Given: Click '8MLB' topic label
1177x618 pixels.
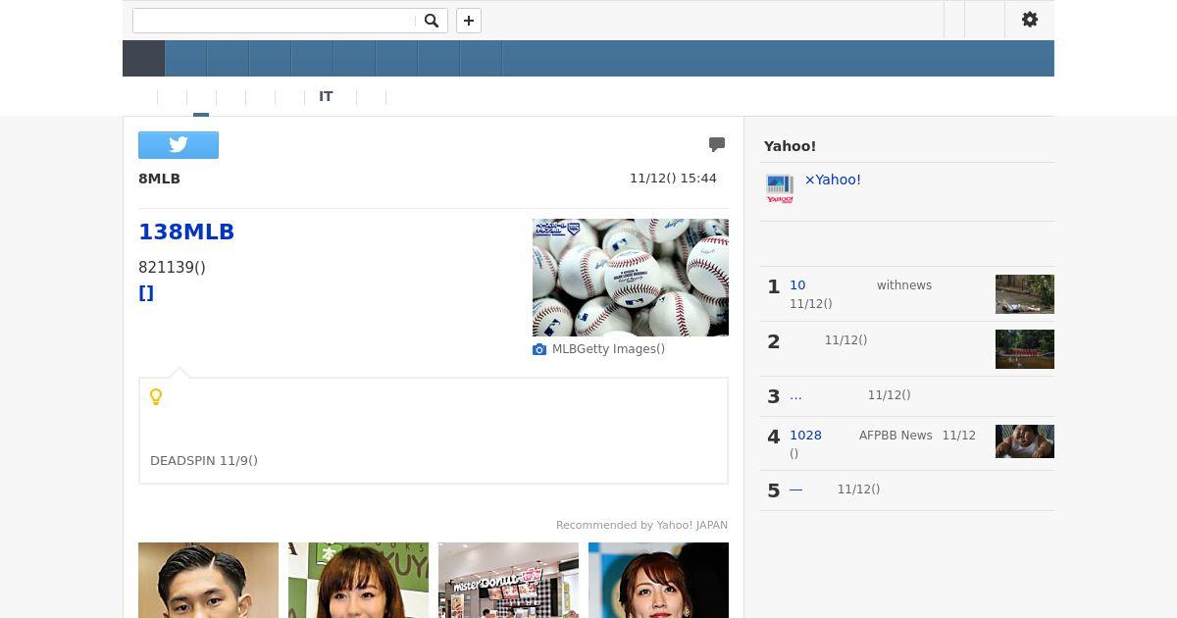Looking at the screenshot, I should [159, 179].
